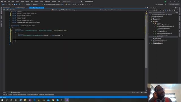This screenshot has height=102, width=181.
Task: Select CourseRepository.cs in Solution Explorer tree
Action: coord(162,32)
